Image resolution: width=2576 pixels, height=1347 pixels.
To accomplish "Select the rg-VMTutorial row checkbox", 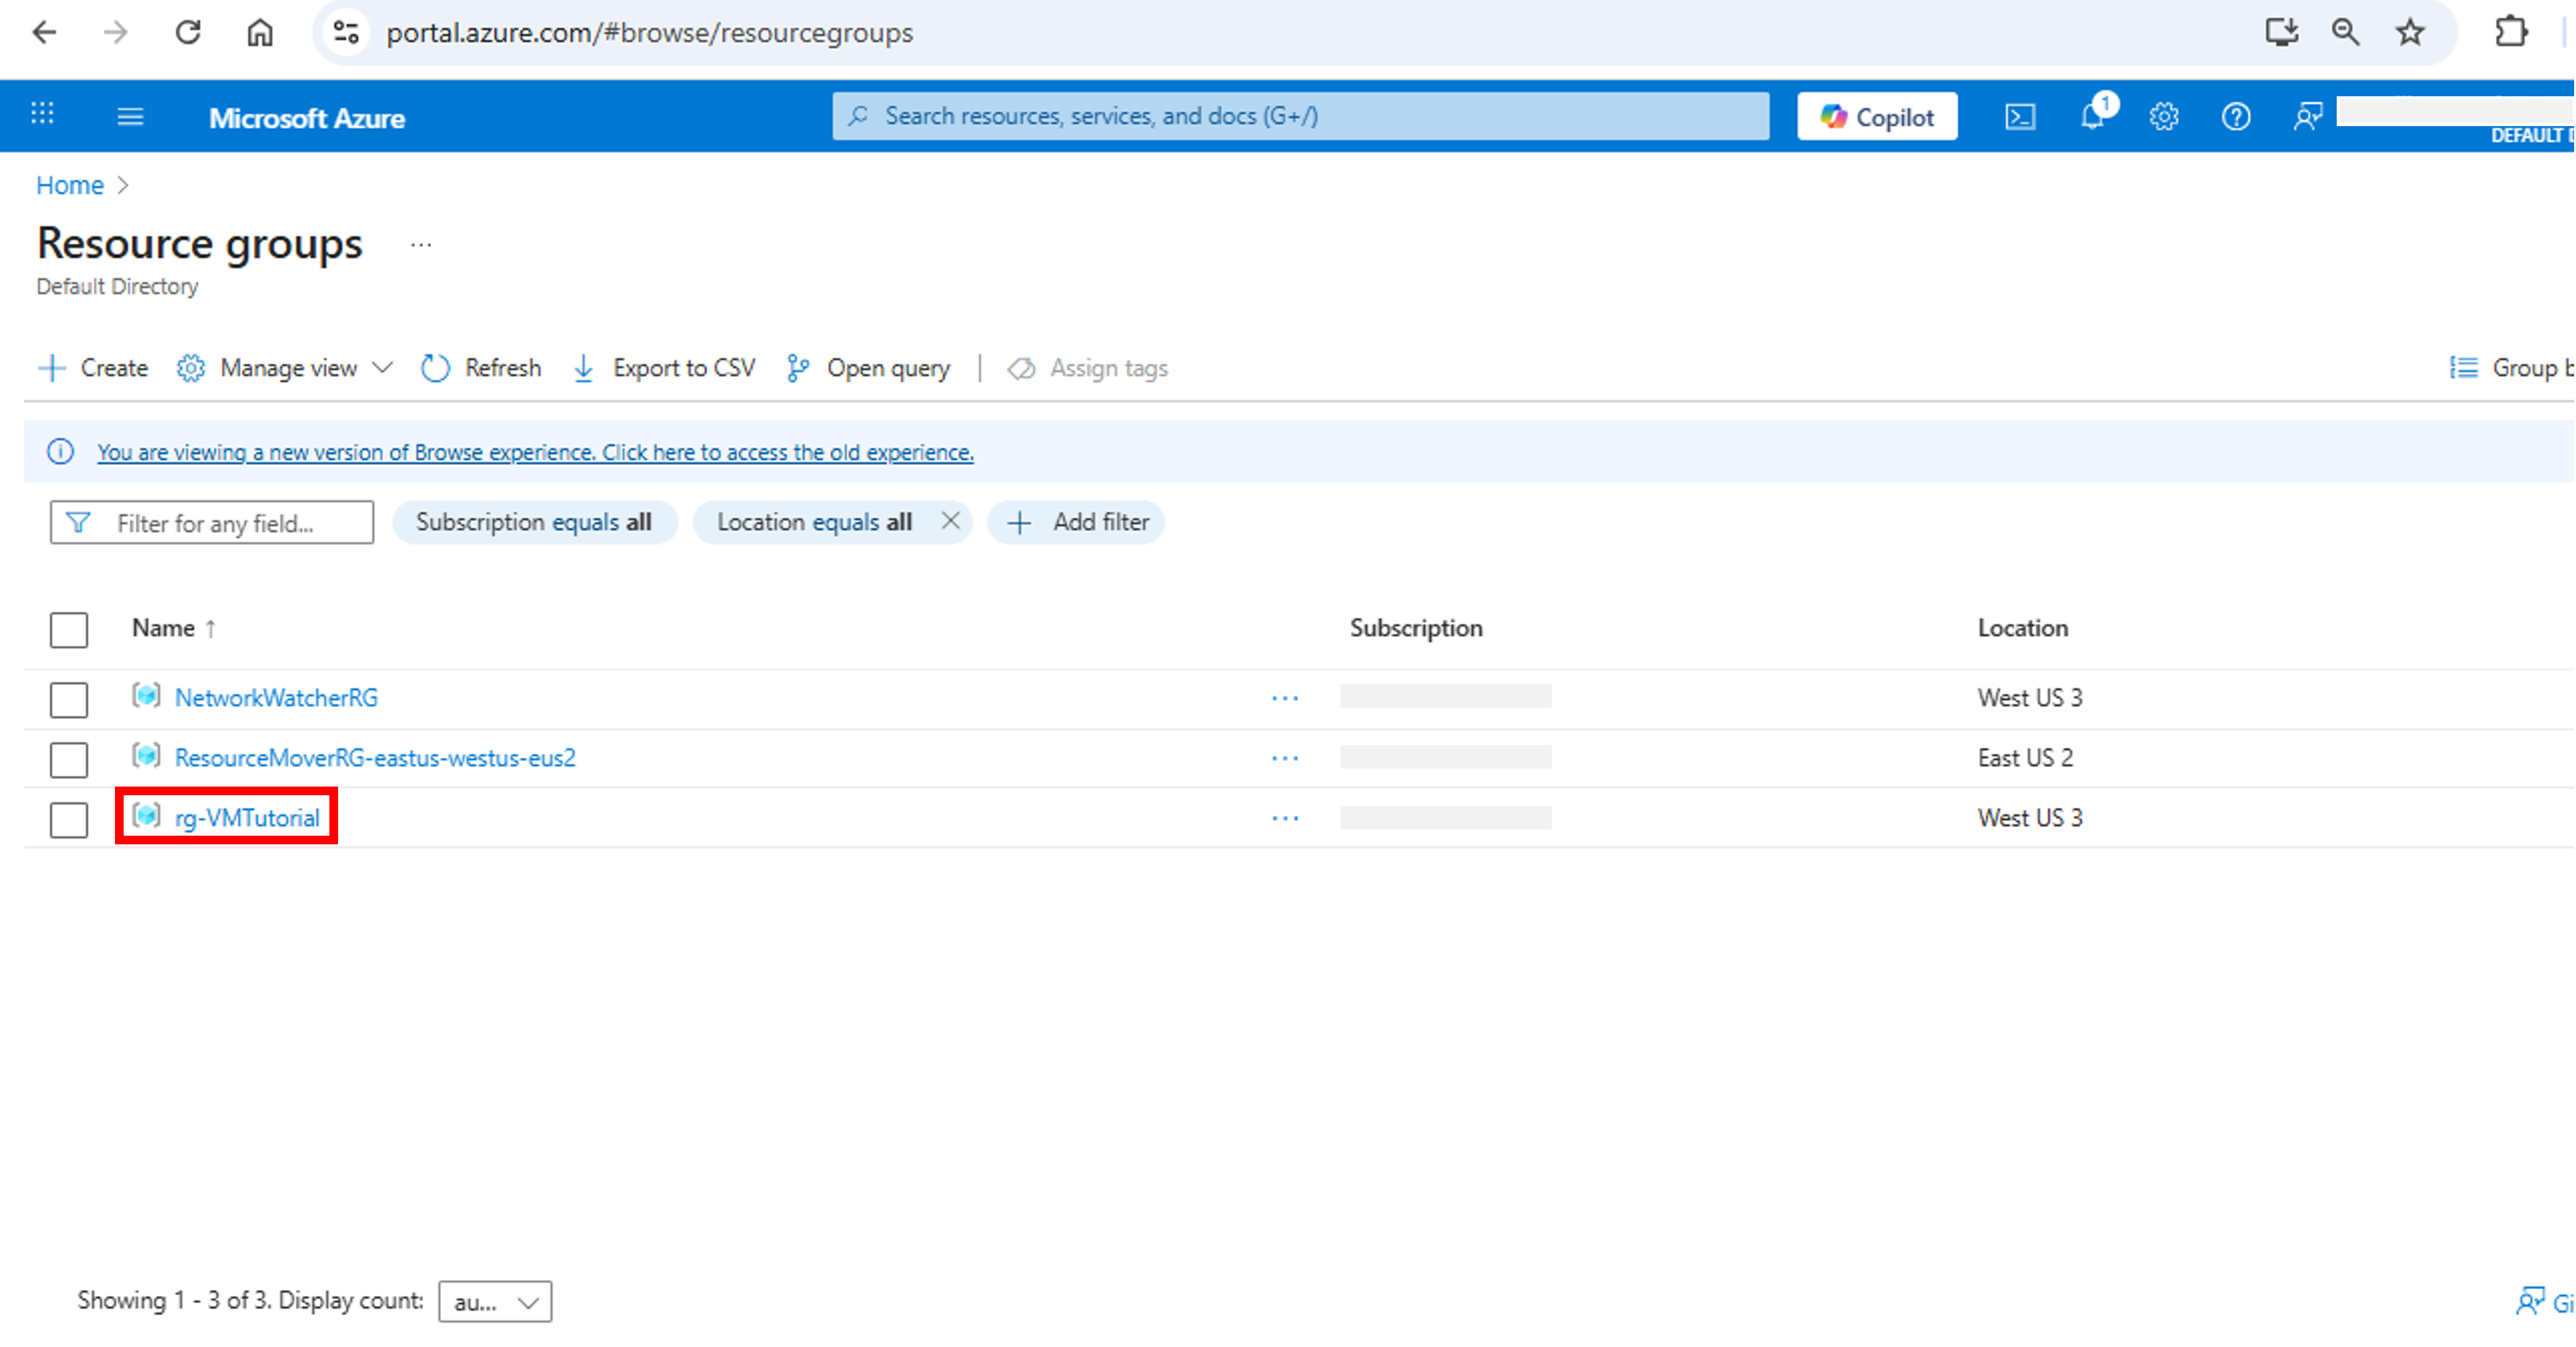I will pyautogui.click(x=69, y=819).
